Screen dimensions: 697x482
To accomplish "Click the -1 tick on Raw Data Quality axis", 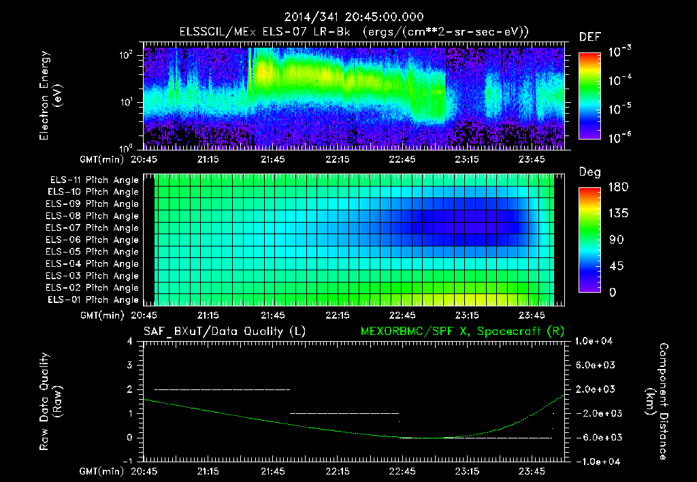I will tap(127, 461).
